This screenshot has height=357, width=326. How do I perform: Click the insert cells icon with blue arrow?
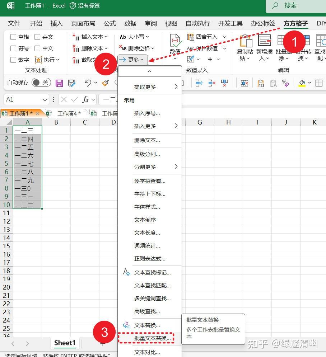[199, 83]
